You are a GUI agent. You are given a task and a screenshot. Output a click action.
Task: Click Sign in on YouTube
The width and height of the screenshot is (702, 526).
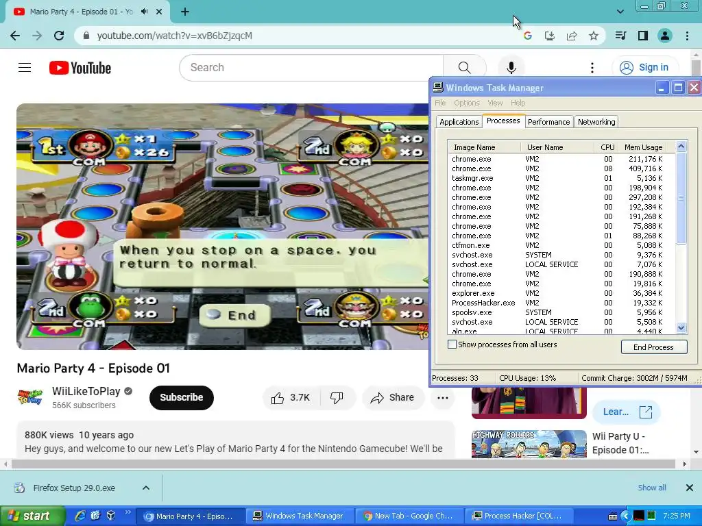coord(644,68)
